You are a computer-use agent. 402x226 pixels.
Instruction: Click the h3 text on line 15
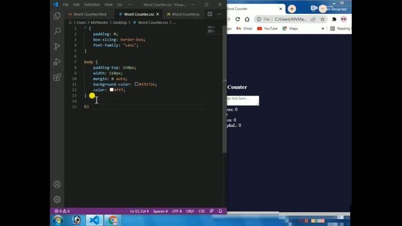coord(87,107)
